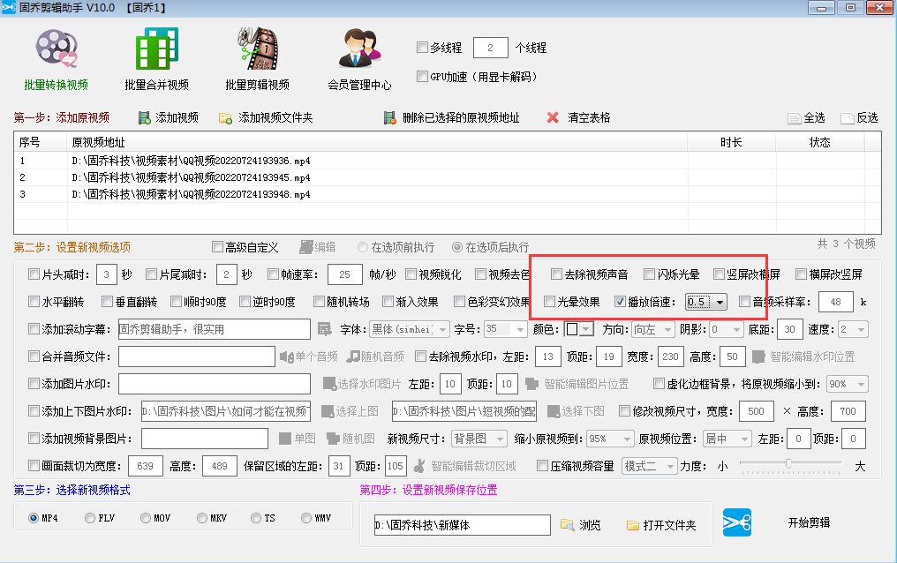
Task: Select the 在选项后执行 radio button
Action: click(x=457, y=247)
